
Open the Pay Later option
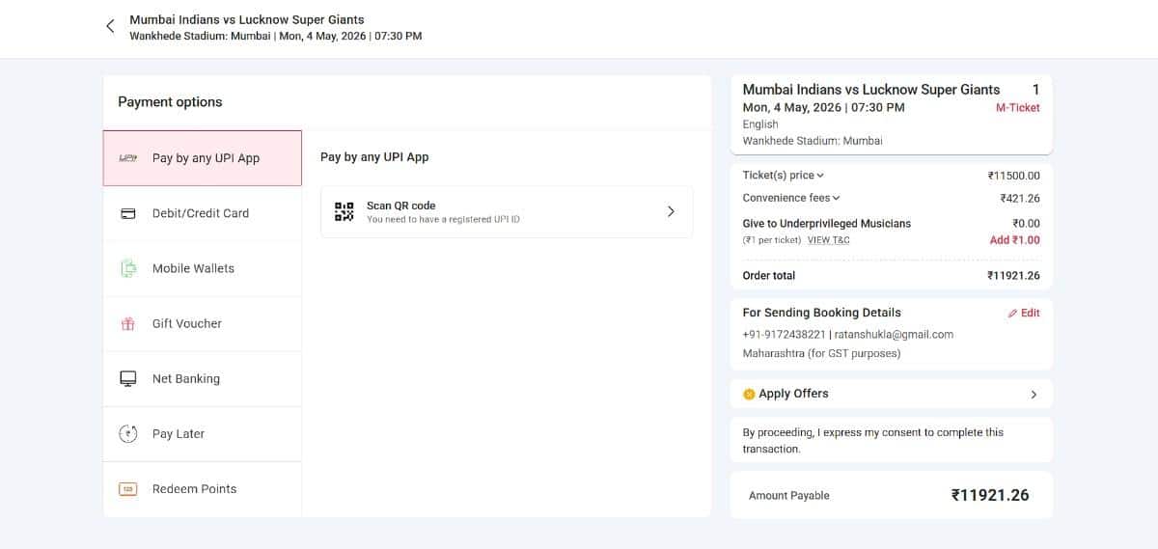[203, 433]
